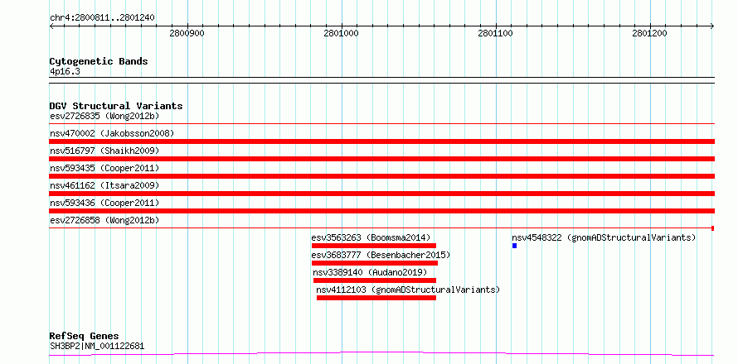
Task: Click the 2801100 ruler coordinate
Action: 496,33
